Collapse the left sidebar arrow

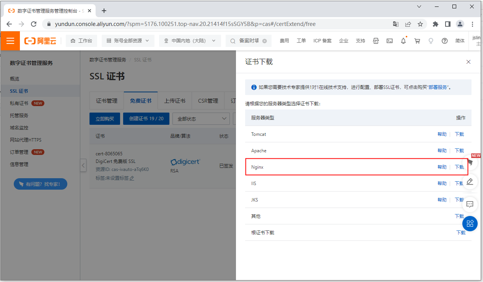pos(83,166)
